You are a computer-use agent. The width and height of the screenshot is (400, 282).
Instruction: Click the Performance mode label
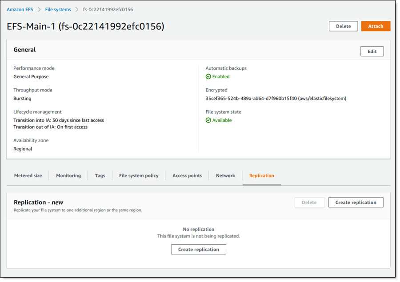34,68
